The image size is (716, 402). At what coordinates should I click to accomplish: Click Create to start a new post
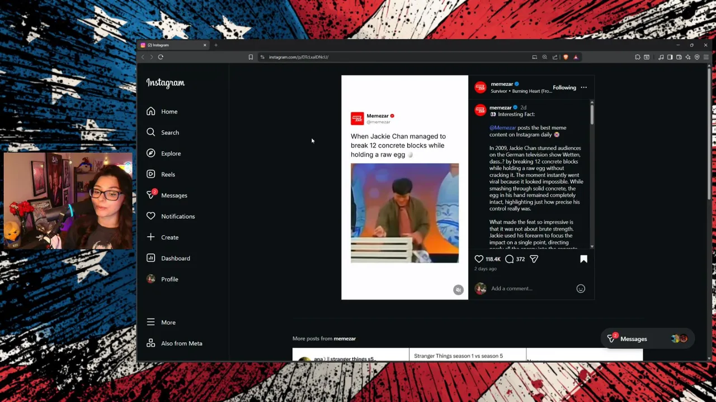click(x=163, y=237)
